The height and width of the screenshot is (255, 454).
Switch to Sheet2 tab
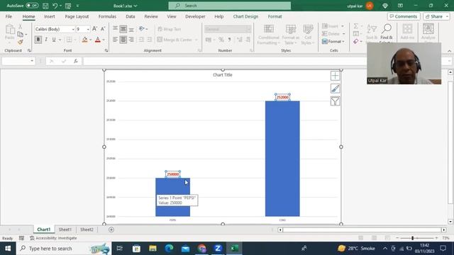[87, 229]
